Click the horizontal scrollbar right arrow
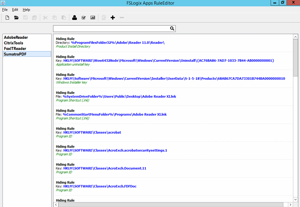The image size is (300, 207). (x=290, y=205)
